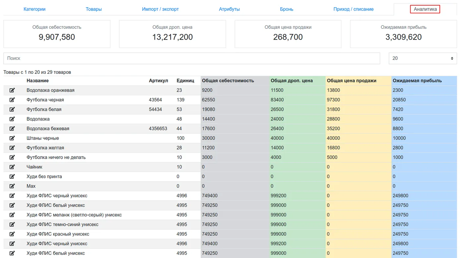The height and width of the screenshot is (258, 464).
Task: Edit Худи ФЛИС красный унисекс
Action: (12, 234)
